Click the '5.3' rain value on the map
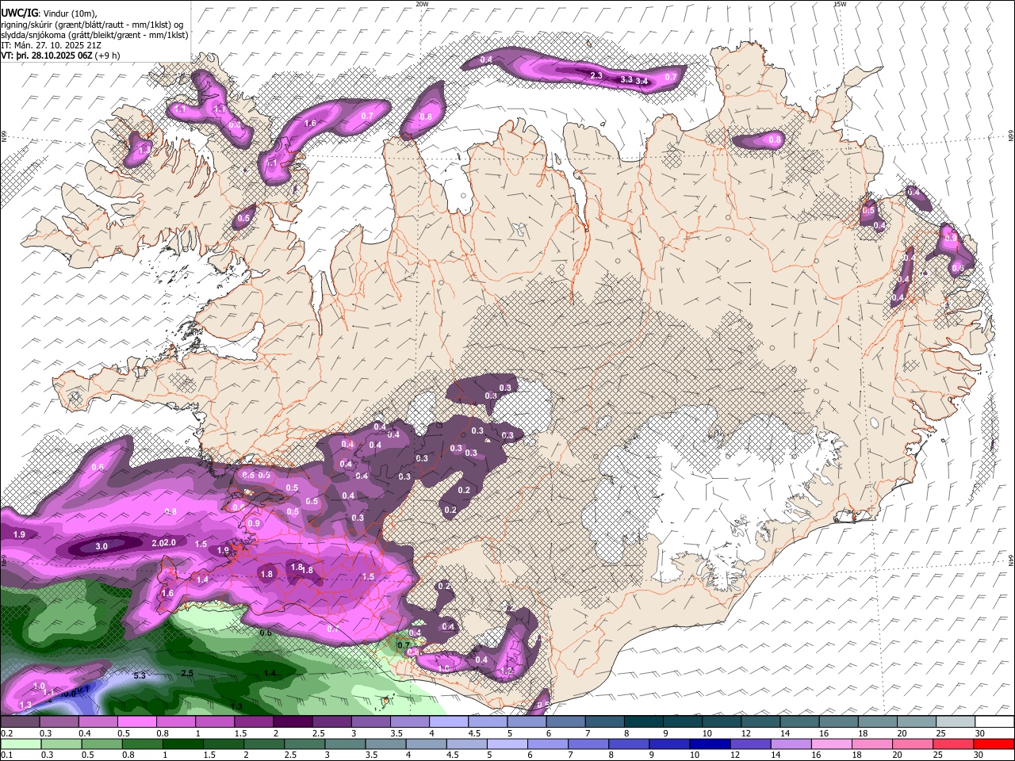This screenshot has height=761, width=1015. coord(140,675)
